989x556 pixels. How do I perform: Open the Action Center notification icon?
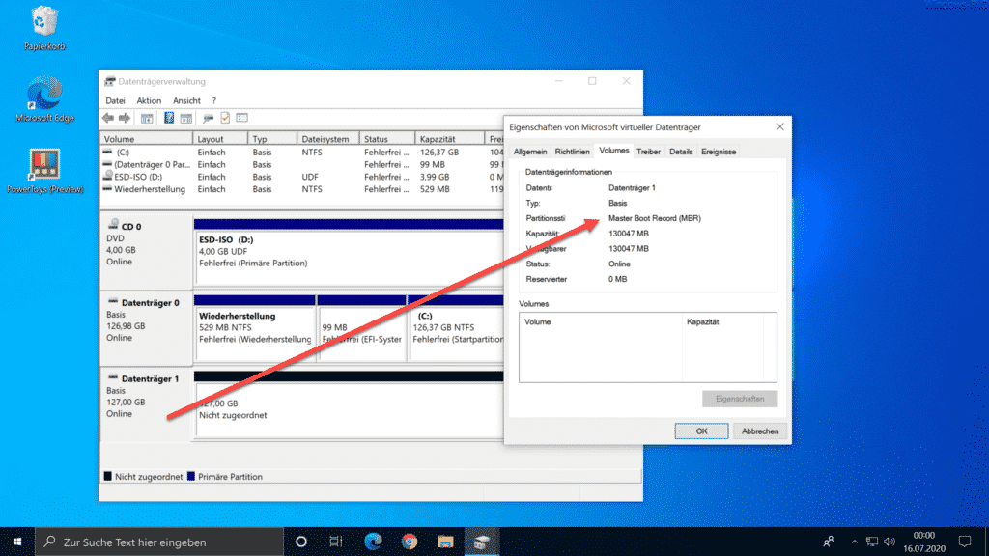pos(965,542)
